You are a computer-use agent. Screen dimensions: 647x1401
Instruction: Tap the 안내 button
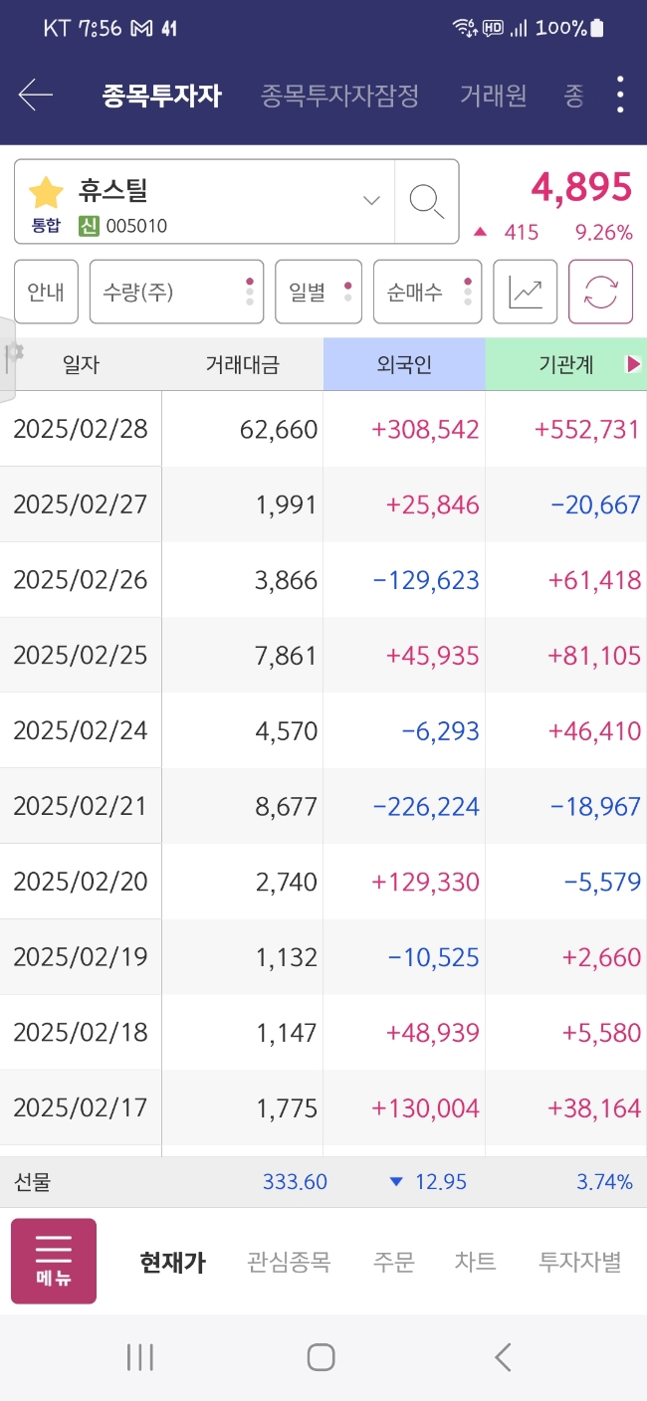point(46,292)
